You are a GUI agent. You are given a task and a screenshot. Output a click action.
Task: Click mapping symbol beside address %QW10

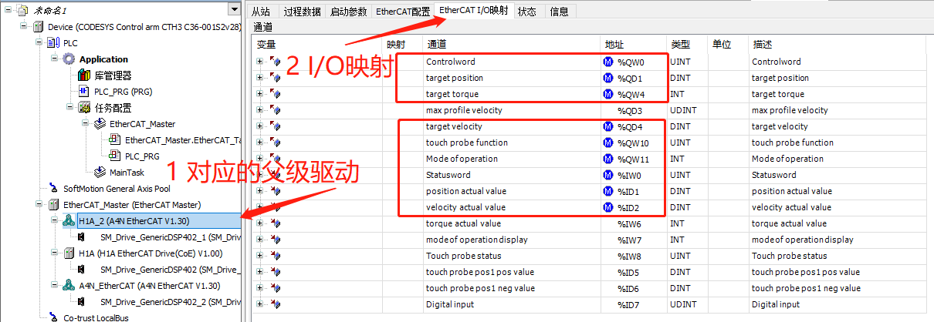pyautogui.click(x=607, y=143)
